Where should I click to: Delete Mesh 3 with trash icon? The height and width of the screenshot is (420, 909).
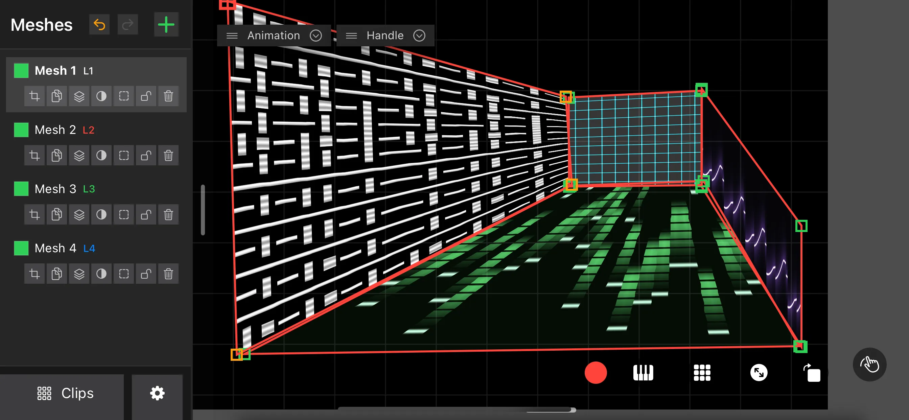168,215
